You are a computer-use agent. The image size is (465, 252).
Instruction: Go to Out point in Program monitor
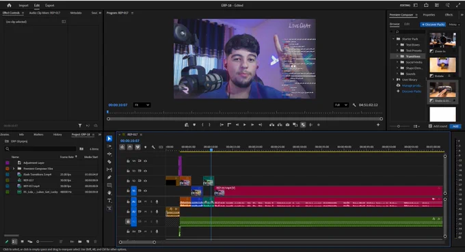260,125
